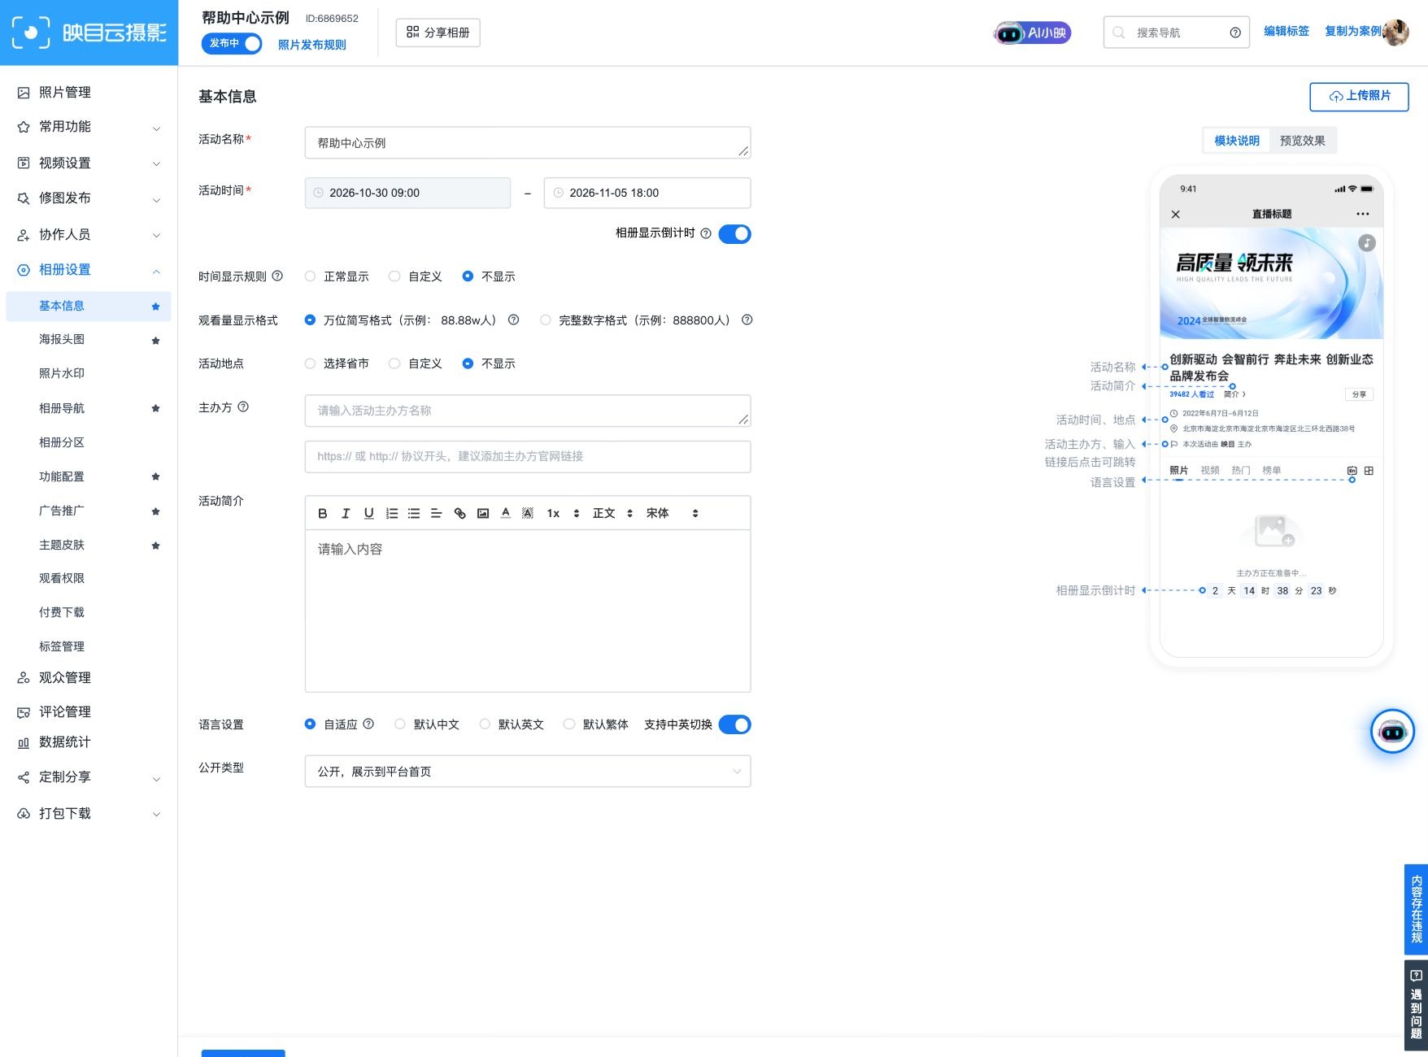Insert an image in the editor

click(483, 513)
